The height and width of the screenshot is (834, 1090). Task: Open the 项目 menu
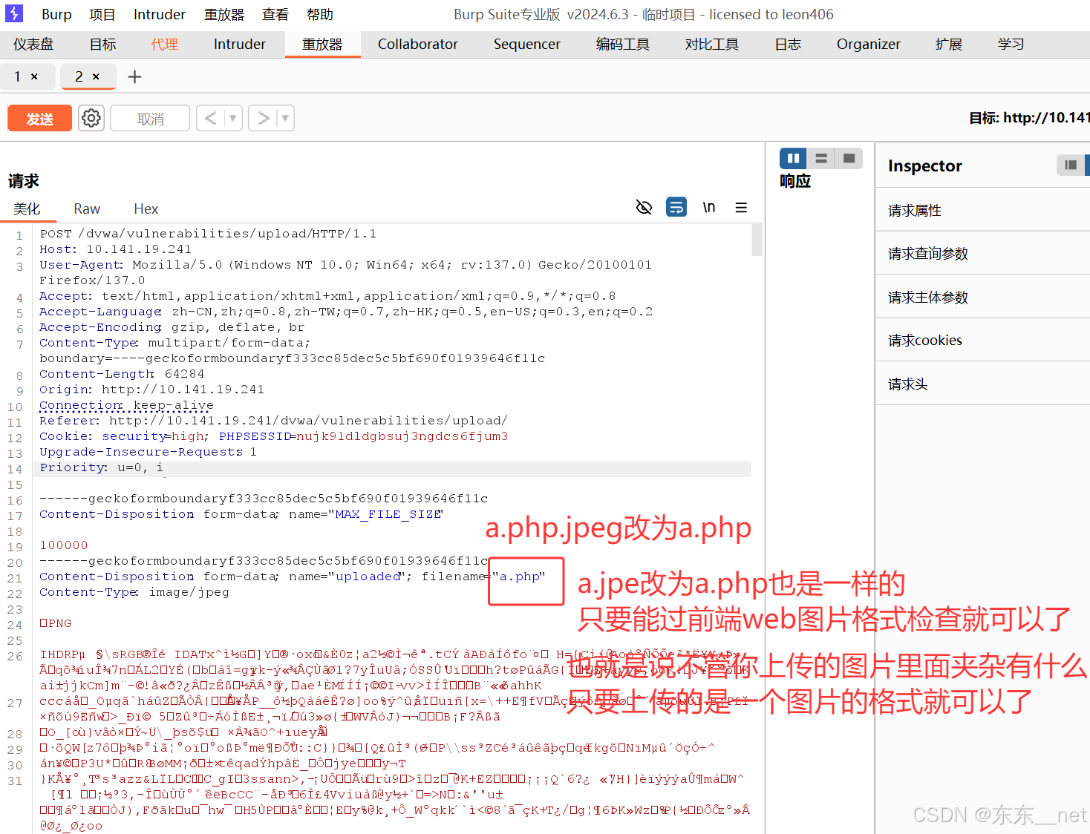[102, 15]
